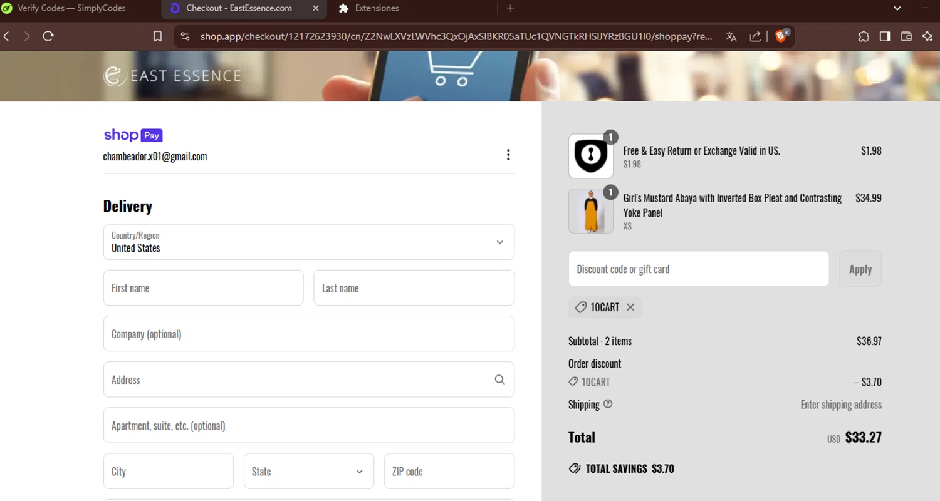Focus the Address field

coord(309,380)
